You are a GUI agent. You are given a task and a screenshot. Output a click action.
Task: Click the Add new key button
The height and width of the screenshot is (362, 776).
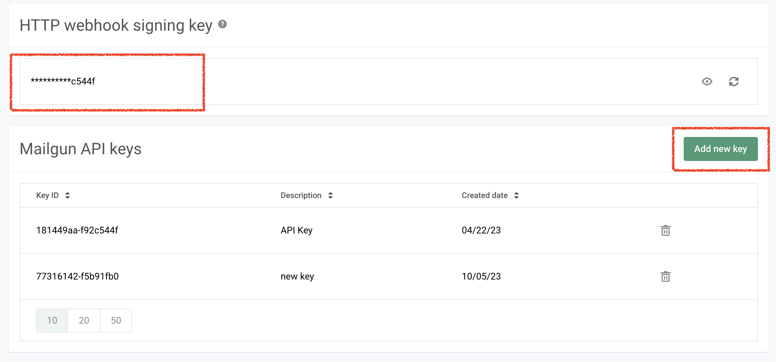coord(720,149)
